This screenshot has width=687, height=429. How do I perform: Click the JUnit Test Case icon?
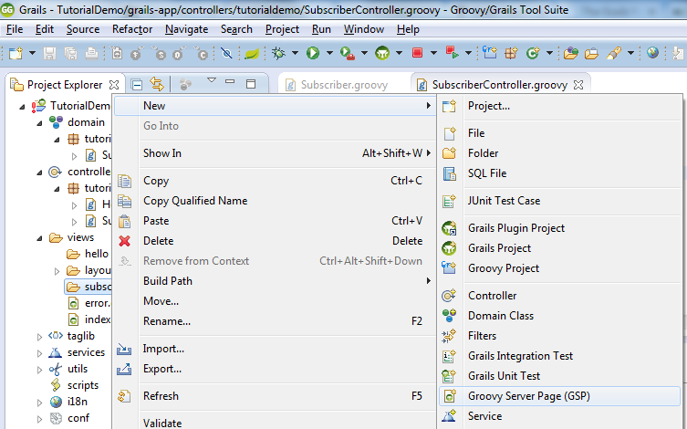[x=449, y=201]
